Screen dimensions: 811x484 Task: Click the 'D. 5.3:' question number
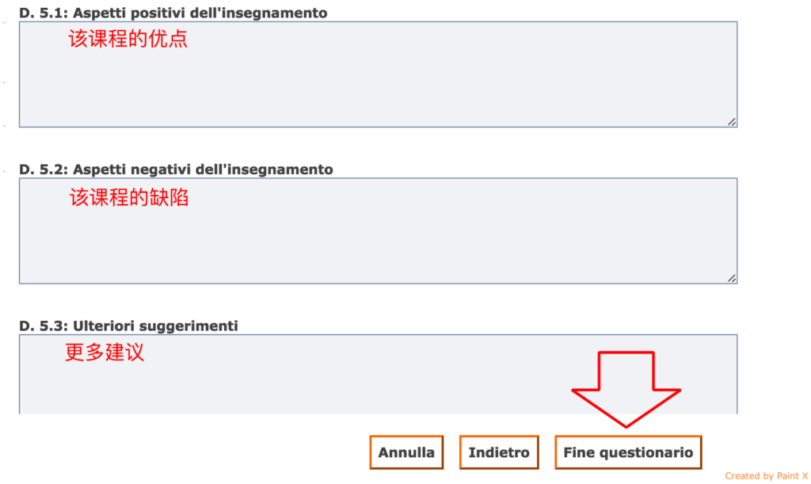[x=44, y=326]
